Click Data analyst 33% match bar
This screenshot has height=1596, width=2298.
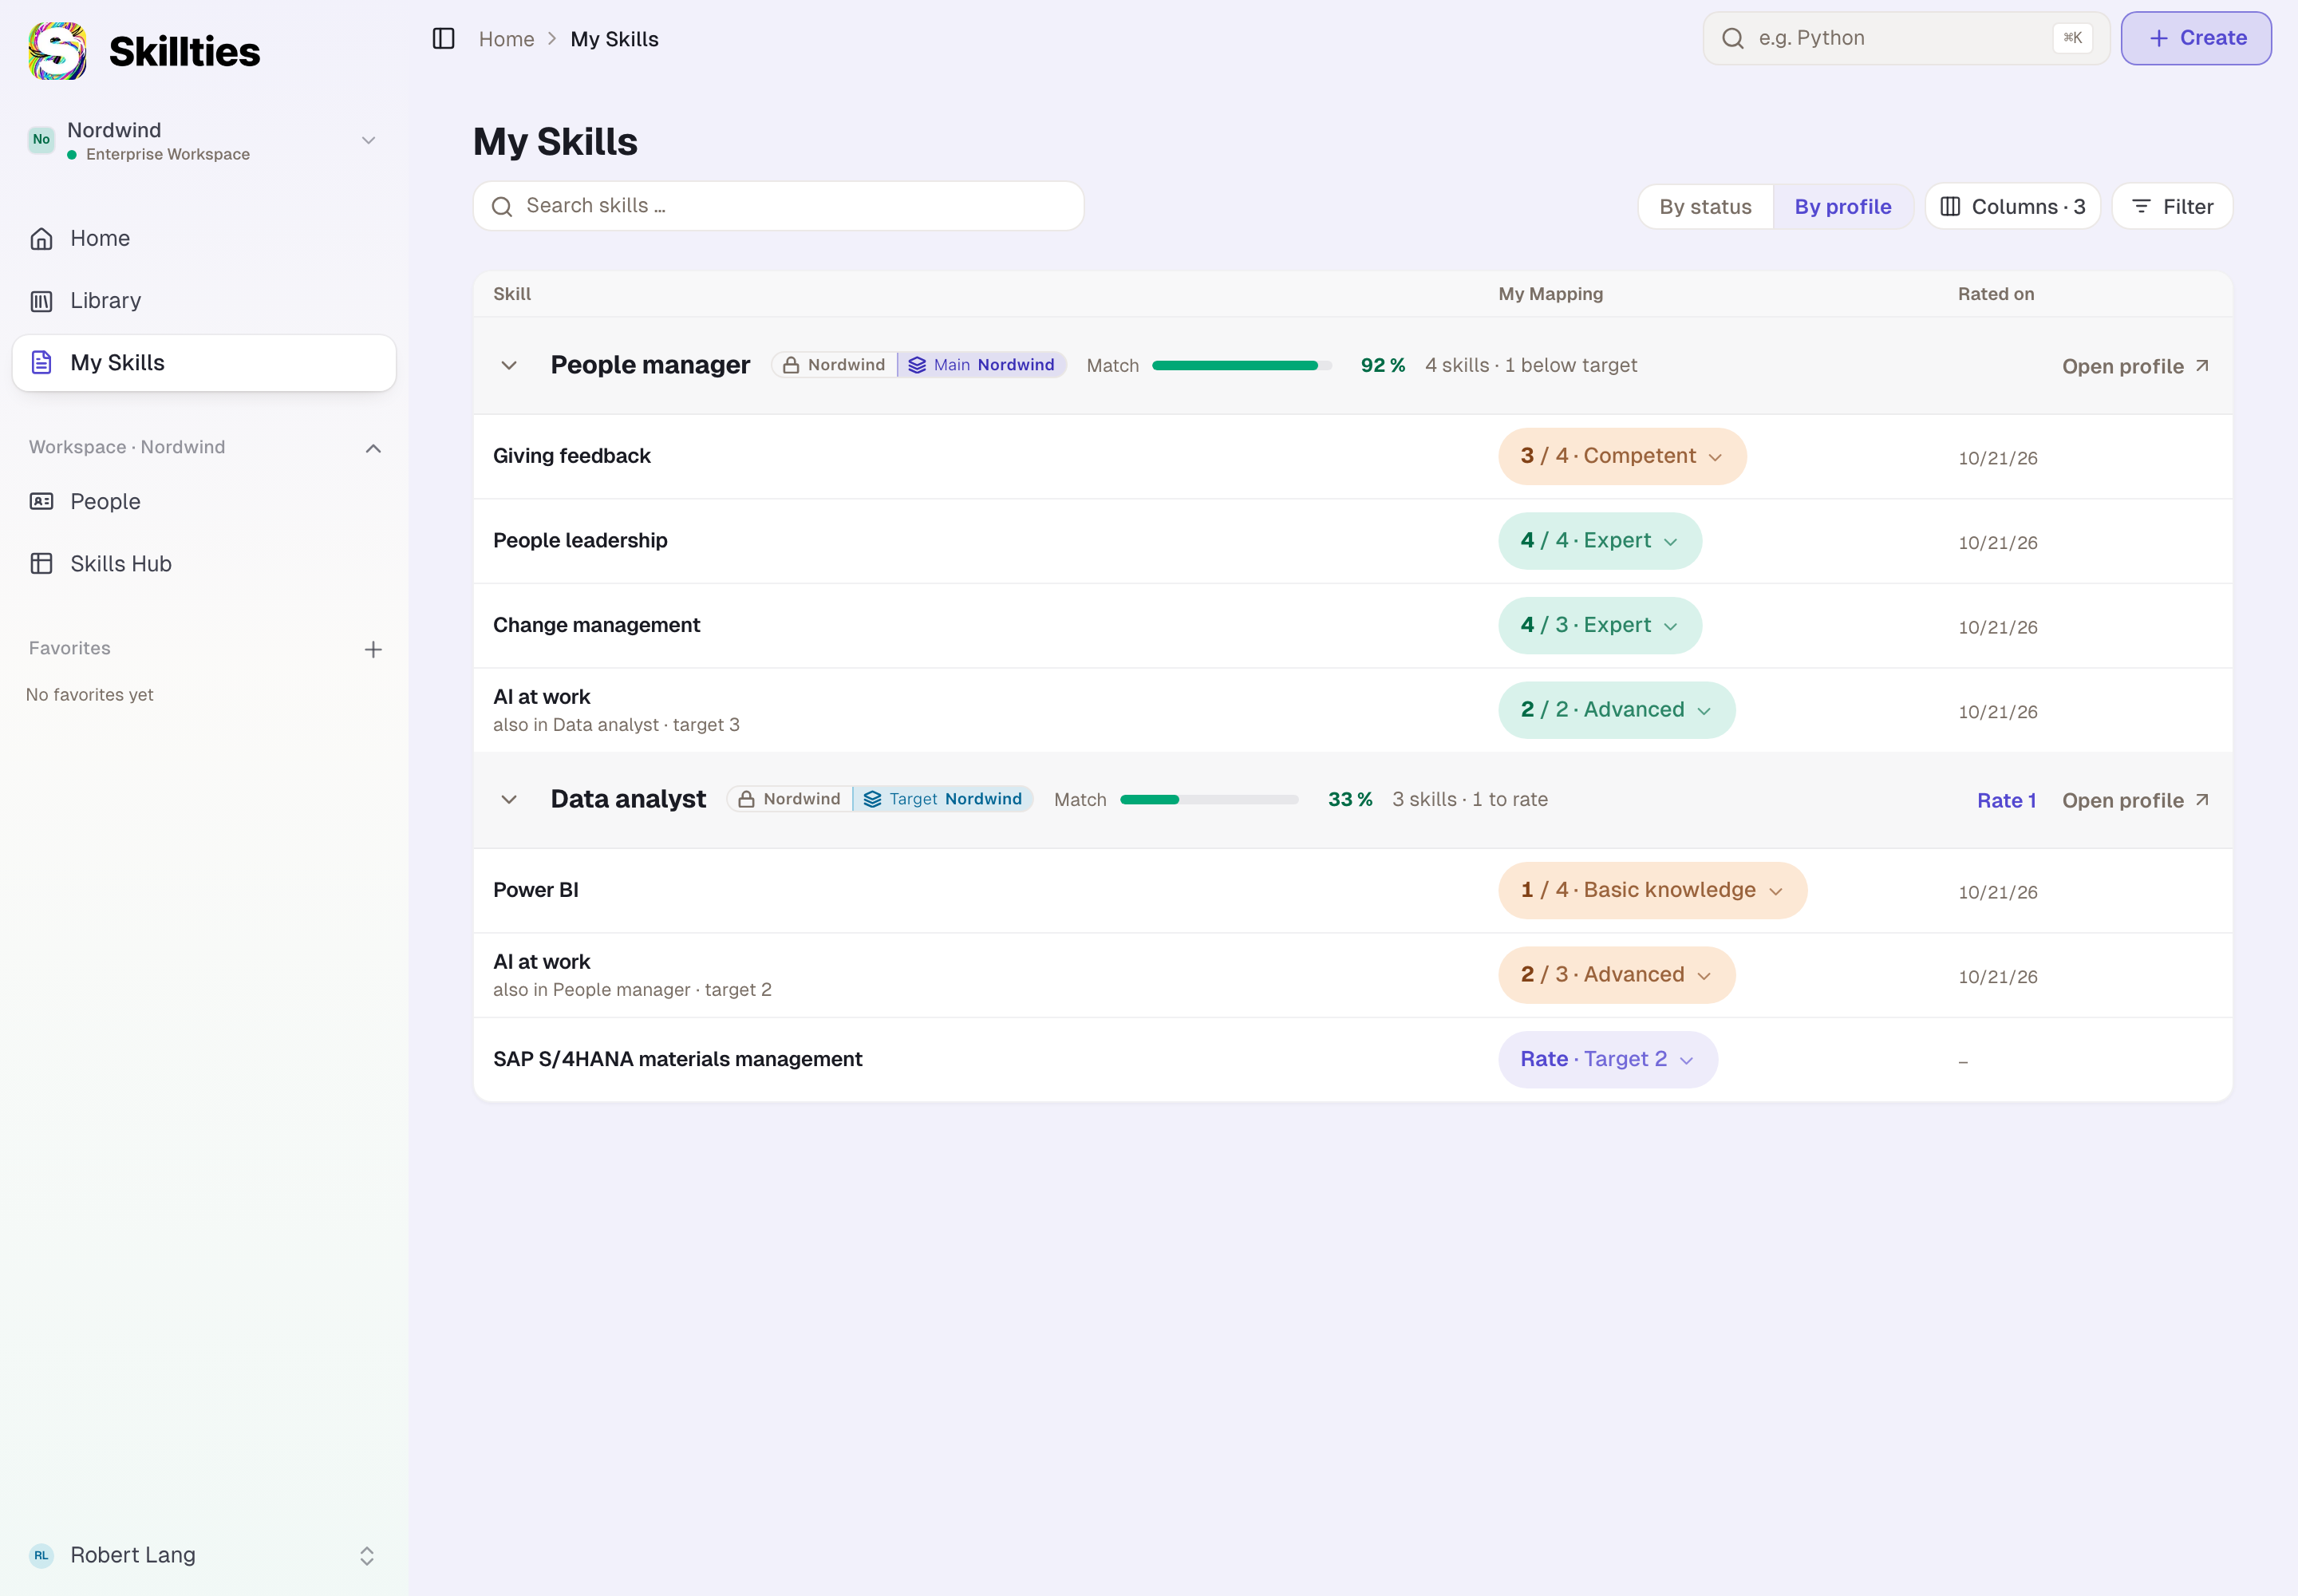point(1209,799)
